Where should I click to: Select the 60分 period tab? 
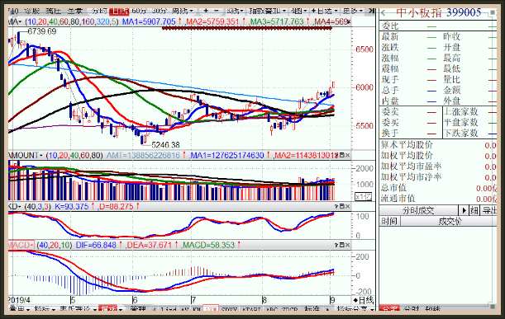pyautogui.click(x=139, y=12)
